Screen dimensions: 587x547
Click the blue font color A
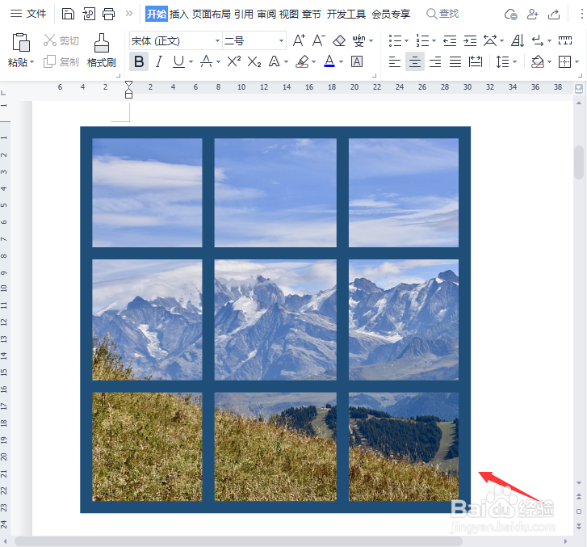329,61
